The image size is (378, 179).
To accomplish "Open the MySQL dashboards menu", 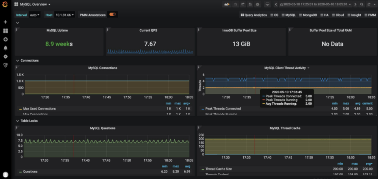I will tap(289, 15).
